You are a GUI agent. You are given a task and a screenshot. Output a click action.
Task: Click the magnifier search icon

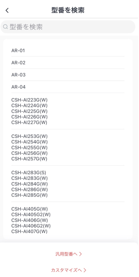click(x=5, y=27)
